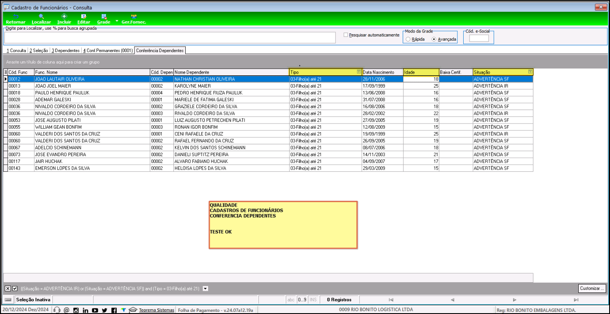
Task: Click the yellow QUALIDADE note box
Action: 283,225
